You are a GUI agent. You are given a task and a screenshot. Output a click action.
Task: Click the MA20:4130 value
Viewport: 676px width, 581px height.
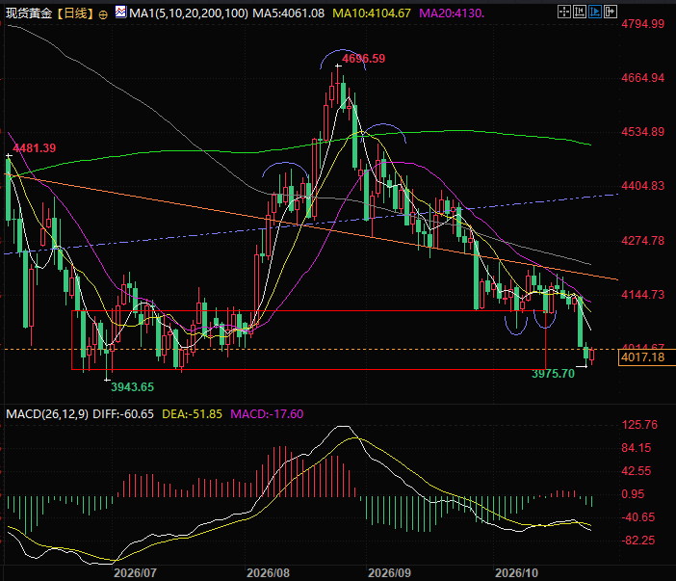(452, 13)
